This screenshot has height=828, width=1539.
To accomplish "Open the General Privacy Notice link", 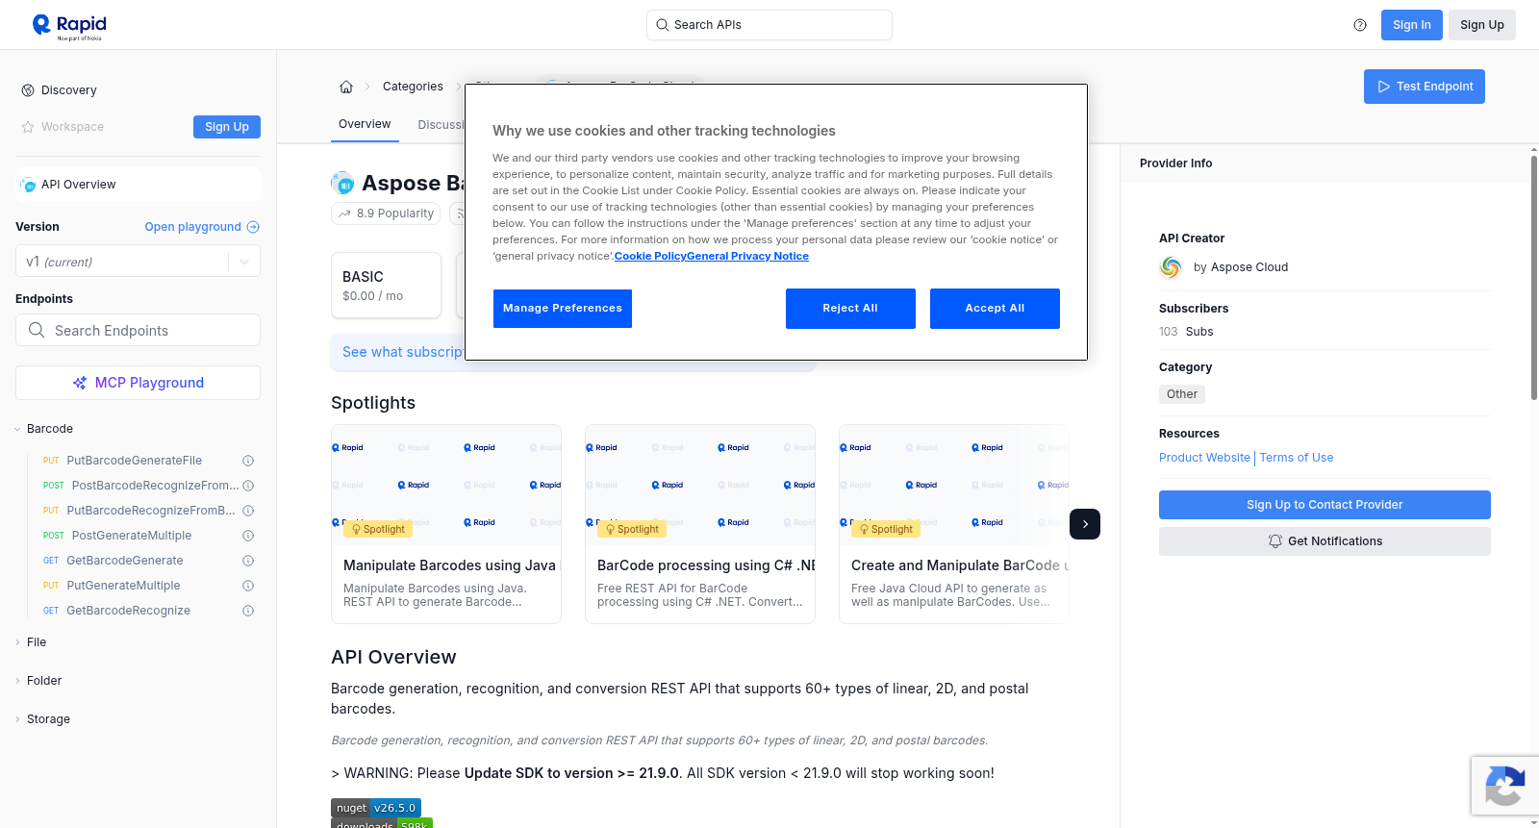I will (747, 256).
